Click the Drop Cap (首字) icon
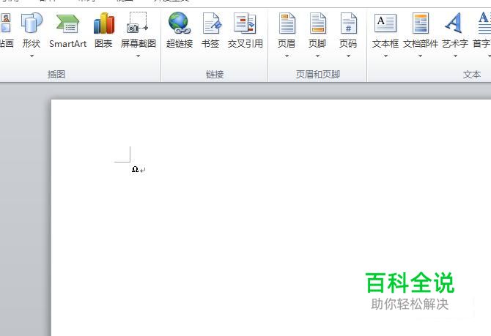 [x=484, y=23]
